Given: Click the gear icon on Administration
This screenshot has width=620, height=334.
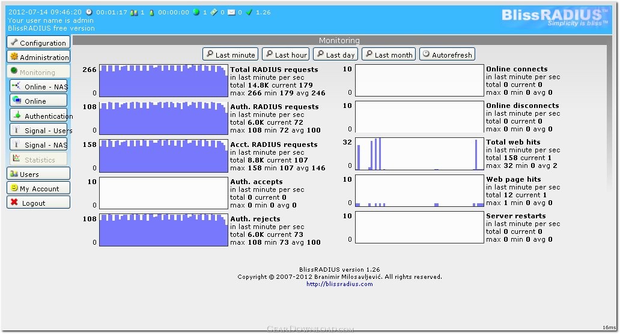Looking at the screenshot, I should pos(14,56).
